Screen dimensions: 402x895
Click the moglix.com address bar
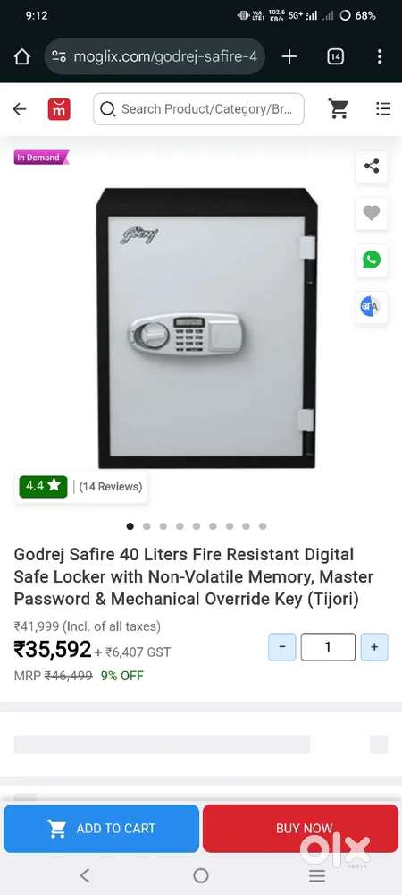point(155,56)
